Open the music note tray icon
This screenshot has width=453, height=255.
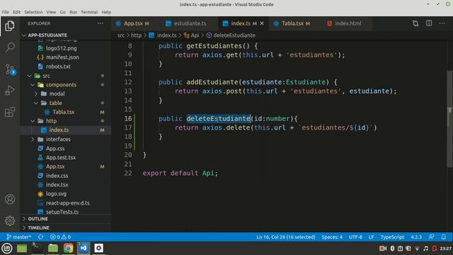pos(425,249)
